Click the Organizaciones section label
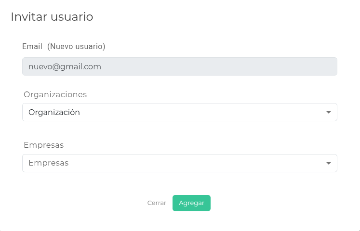 coord(55,94)
